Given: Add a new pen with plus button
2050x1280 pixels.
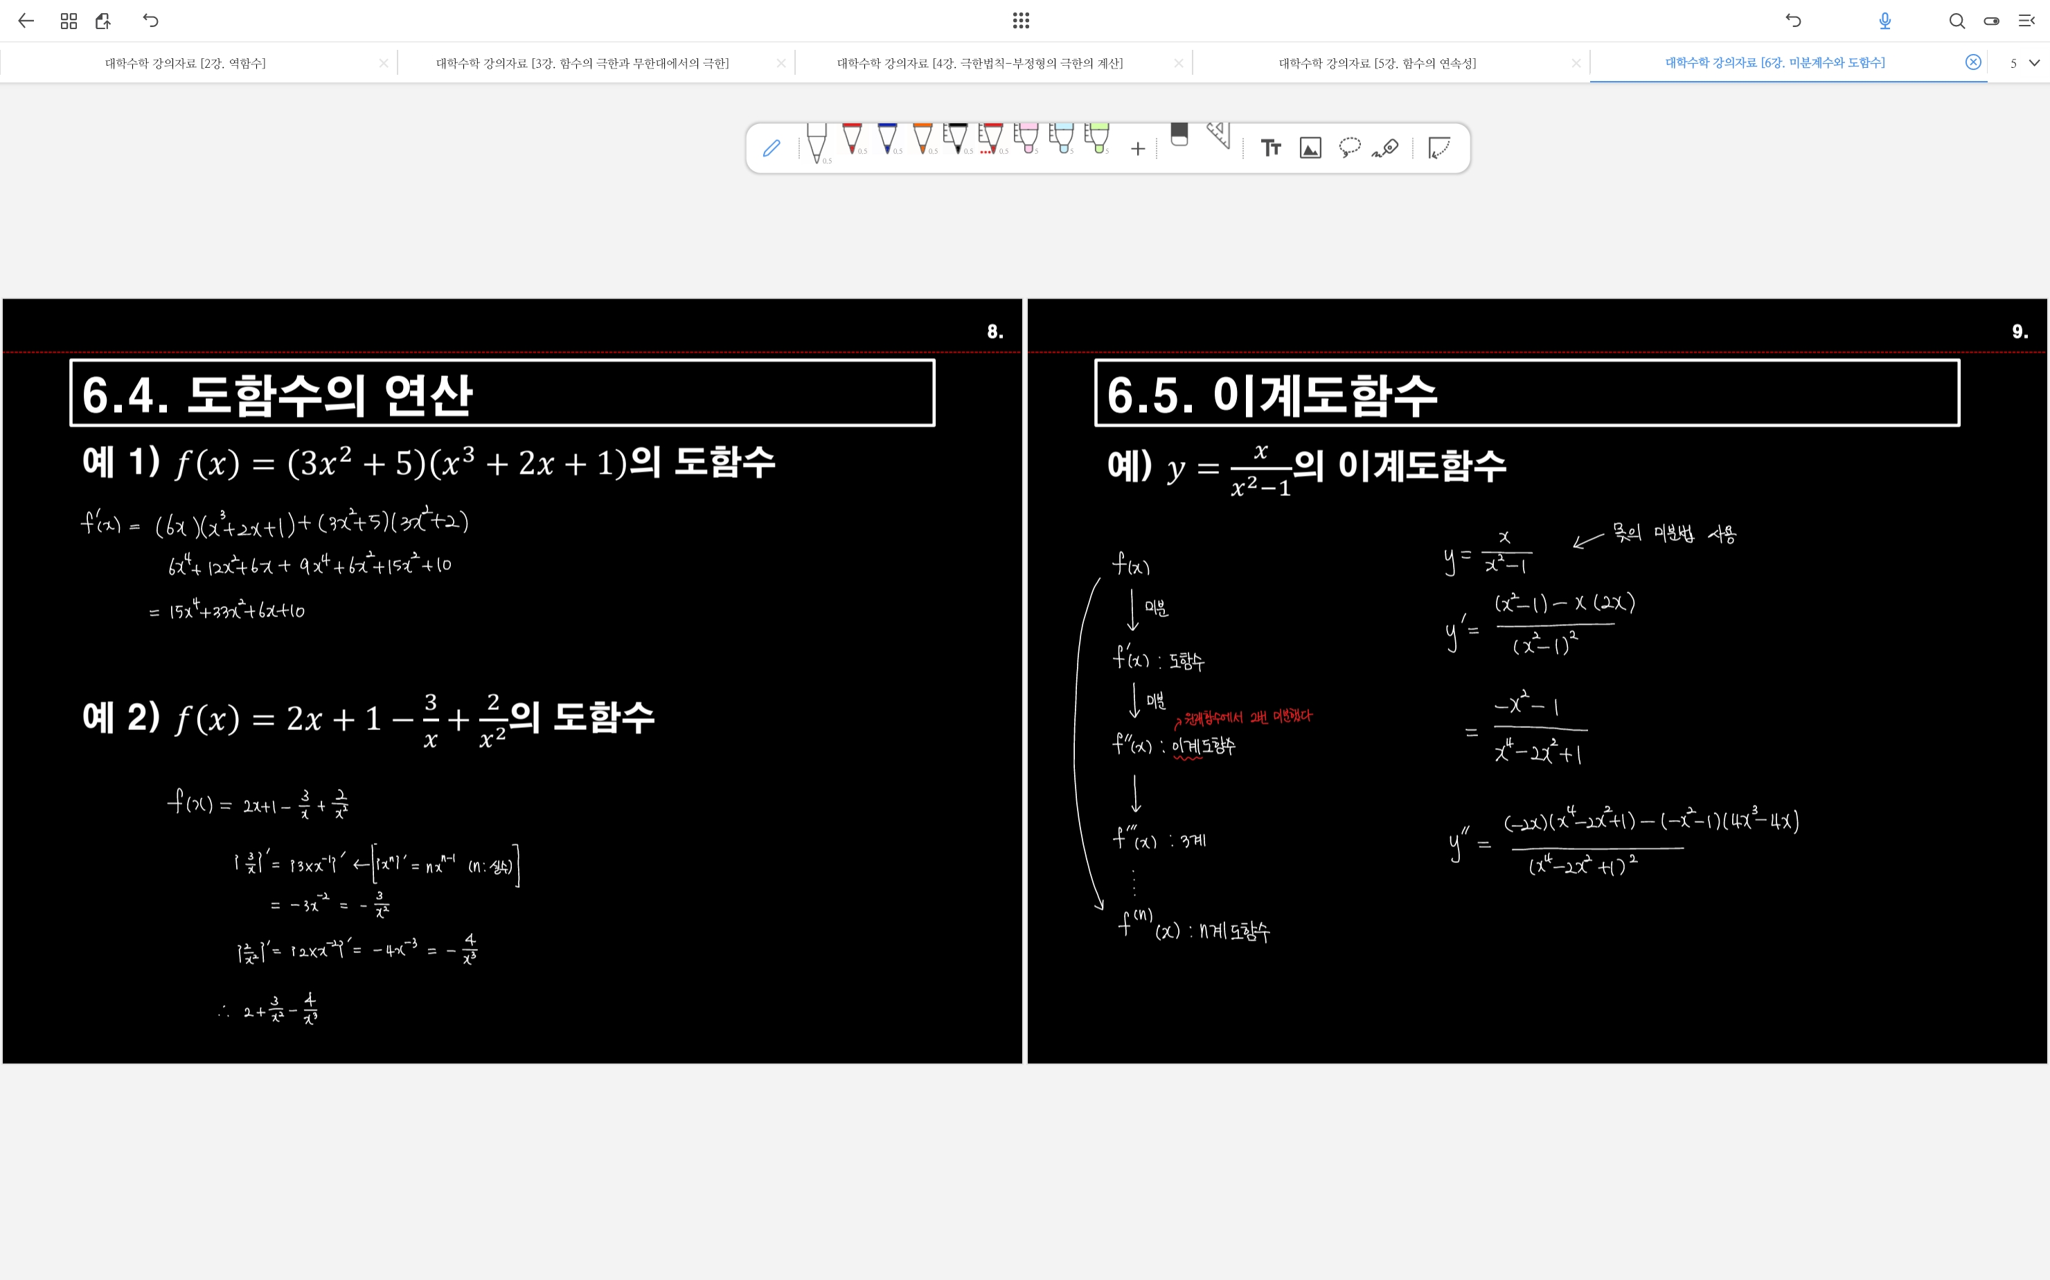Looking at the screenshot, I should 1138,149.
